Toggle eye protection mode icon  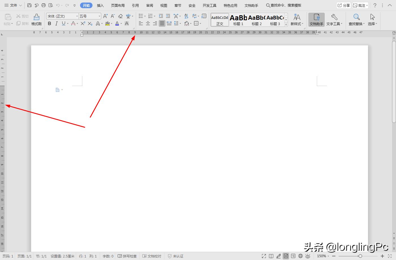point(308,256)
